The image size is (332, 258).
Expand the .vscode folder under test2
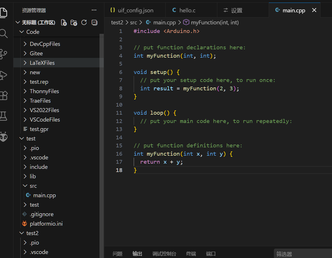pyautogui.click(x=25, y=252)
